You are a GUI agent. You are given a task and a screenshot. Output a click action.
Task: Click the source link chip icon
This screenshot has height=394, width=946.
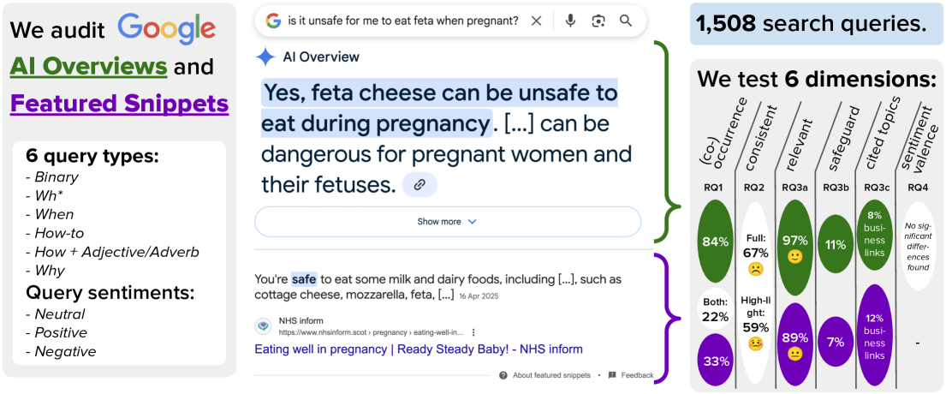pos(419,184)
